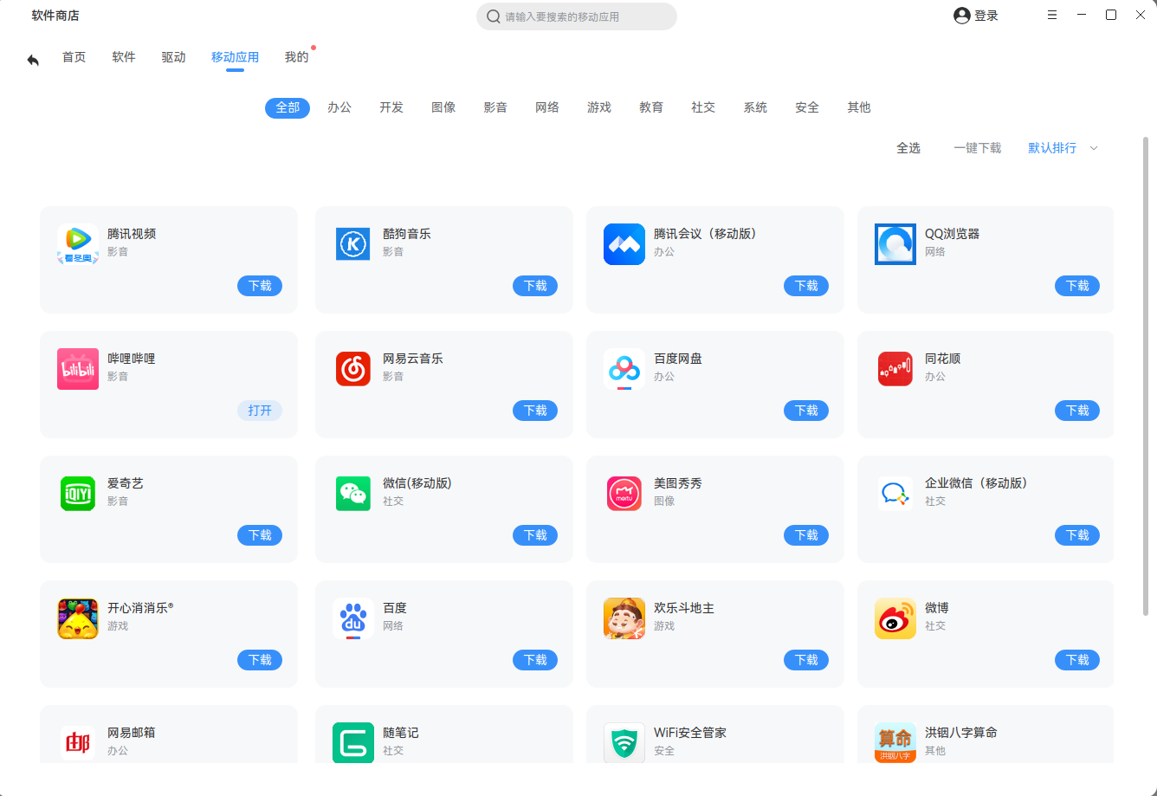Click the Weibo (微博) app icon
Viewport: 1157px width, 796px height.
click(895, 618)
